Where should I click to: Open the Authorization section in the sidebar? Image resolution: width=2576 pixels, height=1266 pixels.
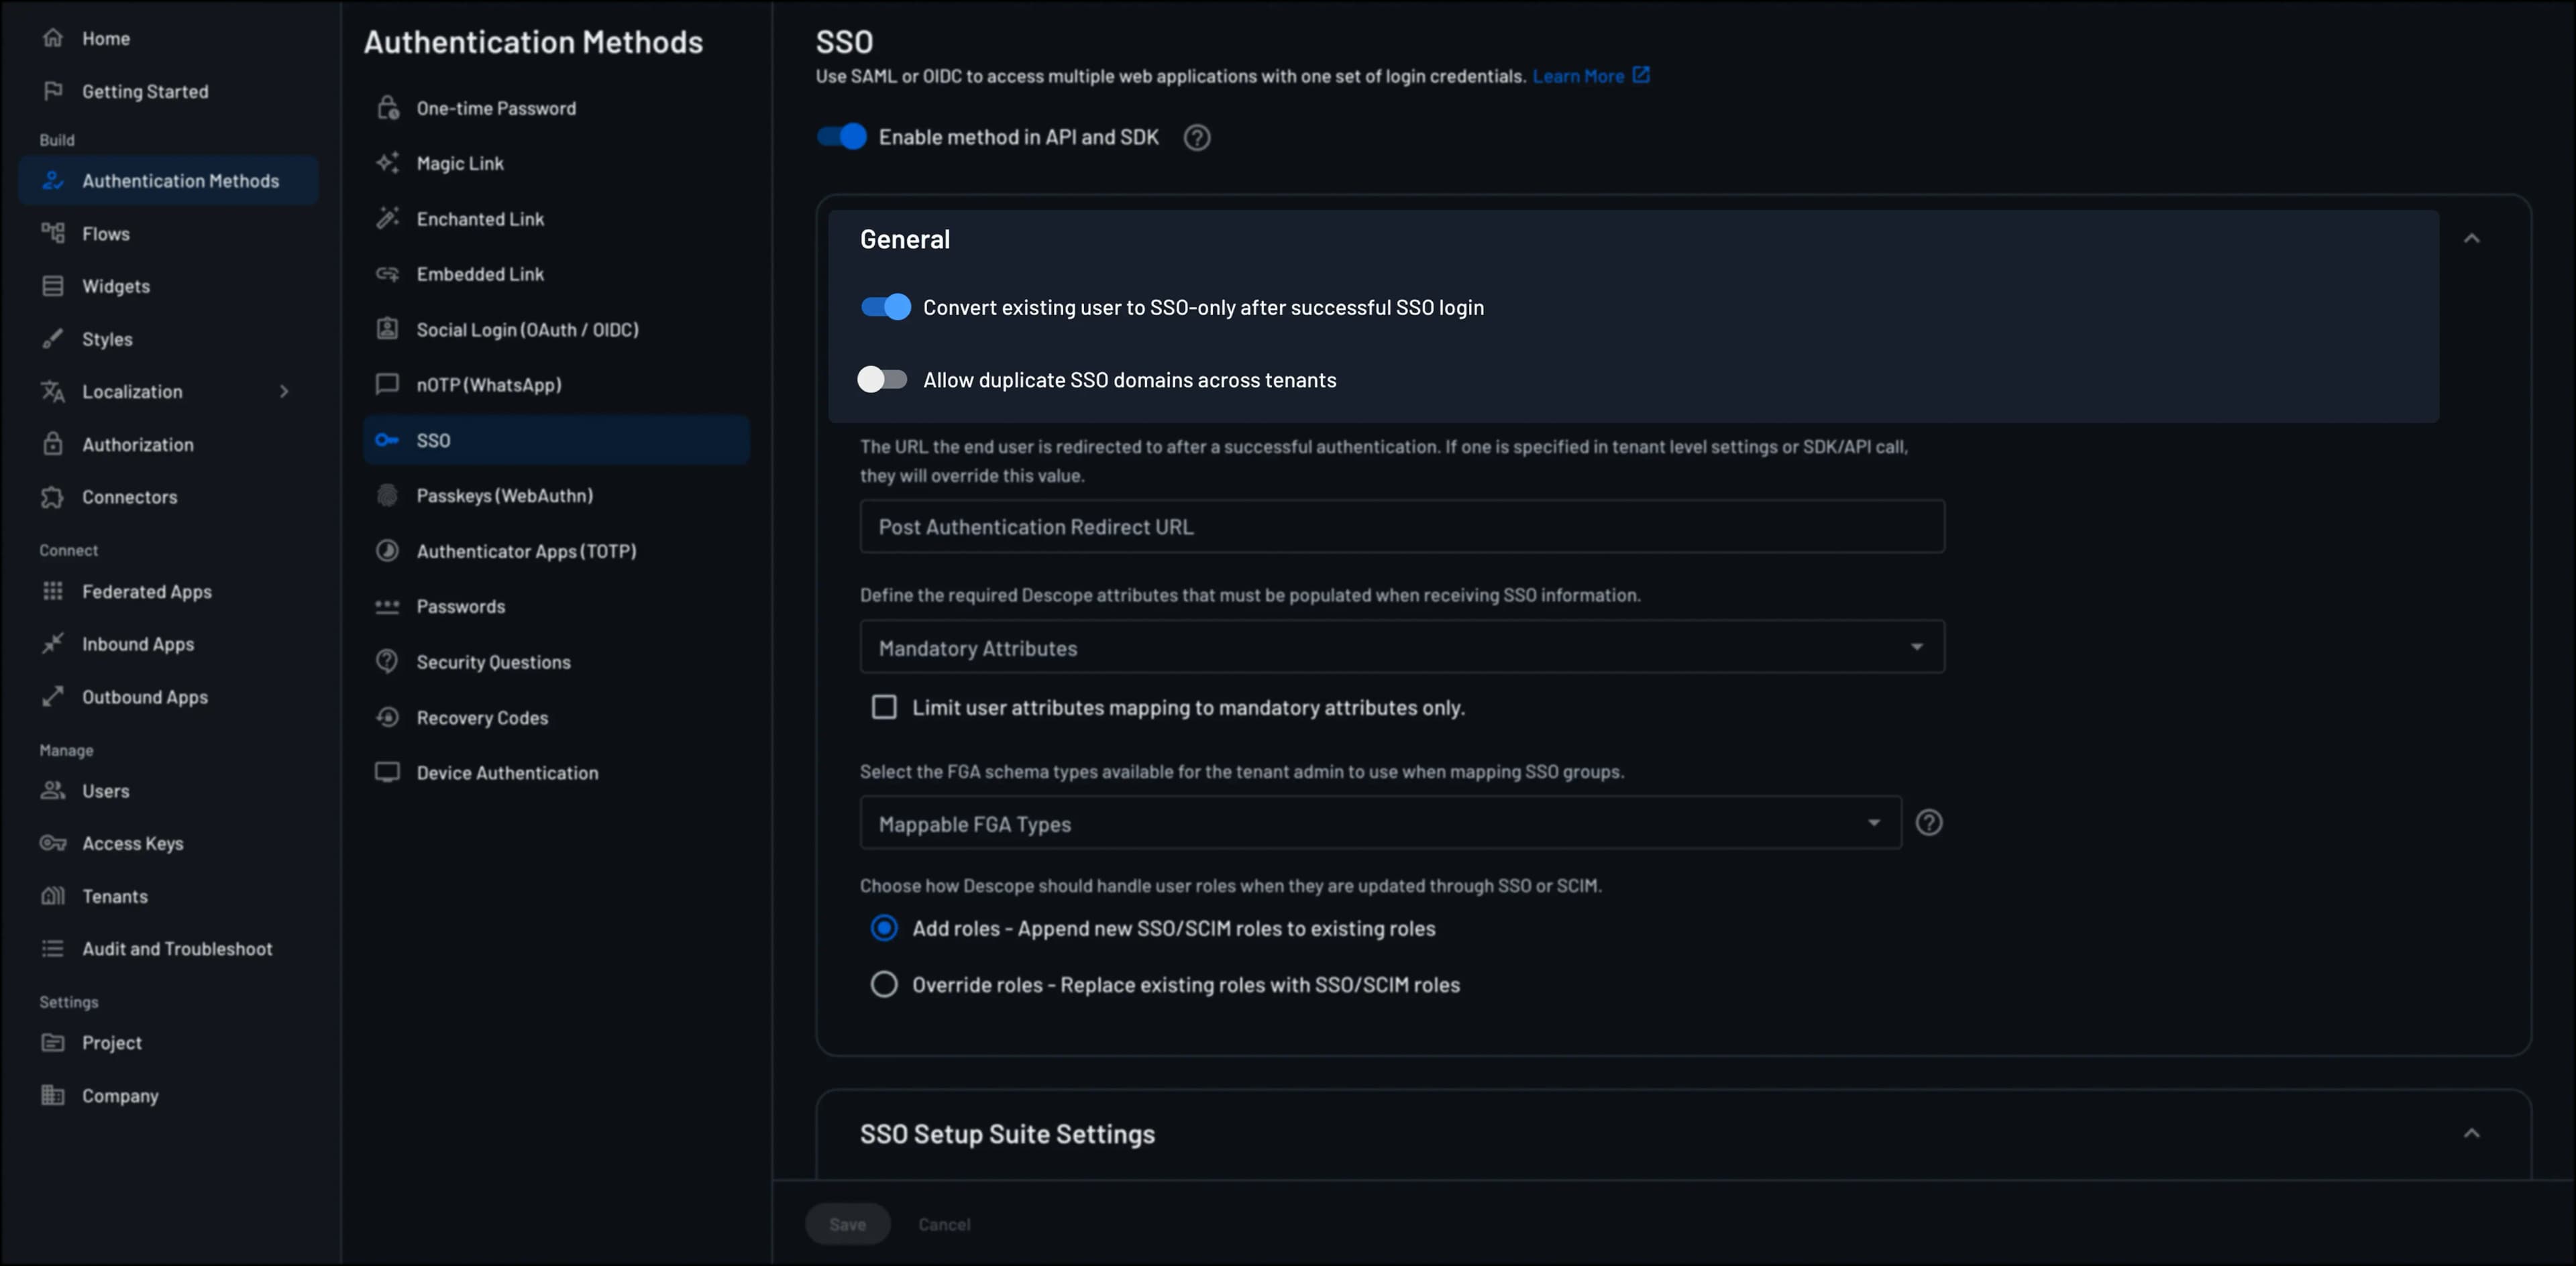138,444
